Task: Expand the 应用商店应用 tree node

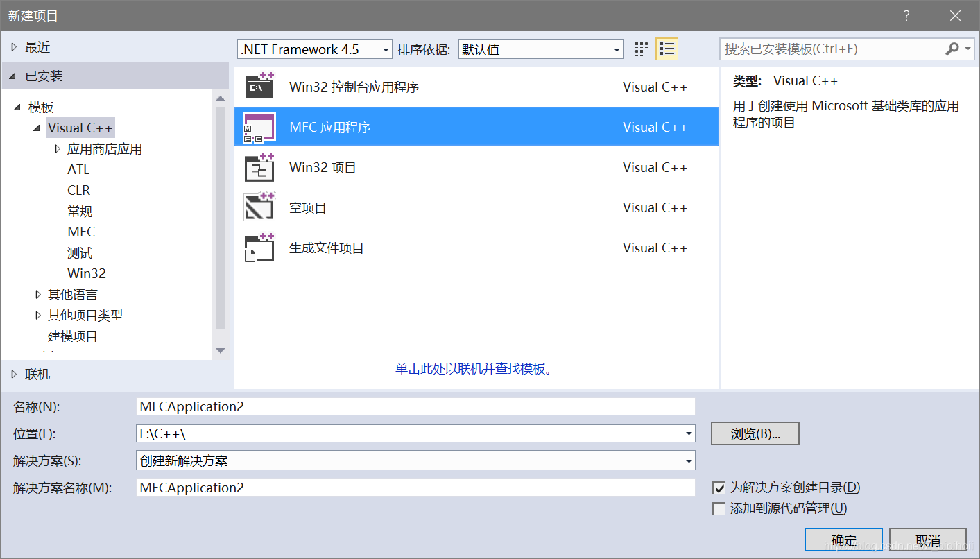Action: [x=57, y=148]
